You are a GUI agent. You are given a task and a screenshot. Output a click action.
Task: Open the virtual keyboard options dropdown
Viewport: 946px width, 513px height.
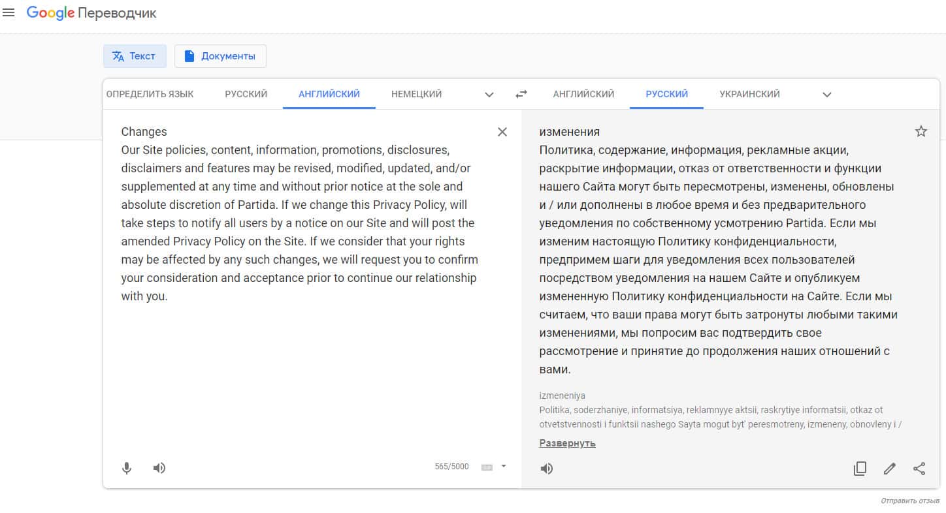[x=504, y=466]
